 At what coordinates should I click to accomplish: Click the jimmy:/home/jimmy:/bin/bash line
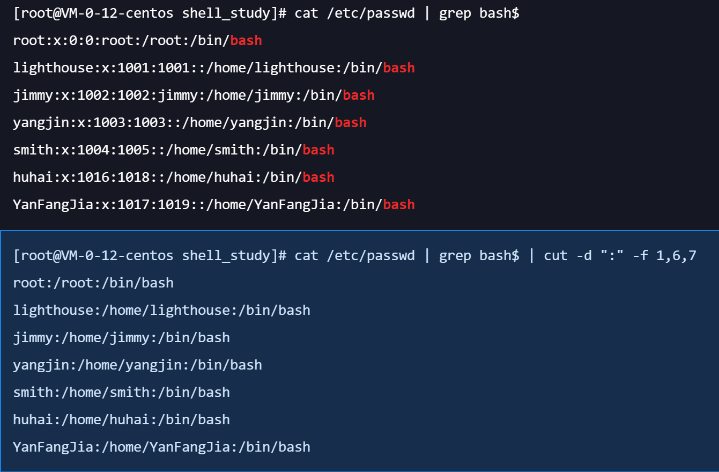tap(121, 337)
